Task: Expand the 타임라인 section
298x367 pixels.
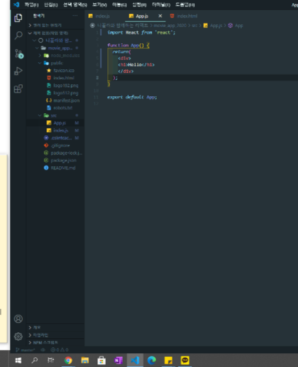Action: tap(55, 335)
